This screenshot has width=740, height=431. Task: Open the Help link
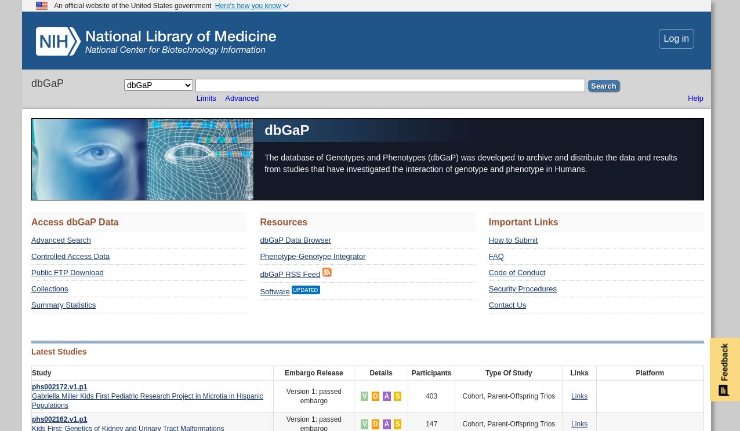coord(695,98)
